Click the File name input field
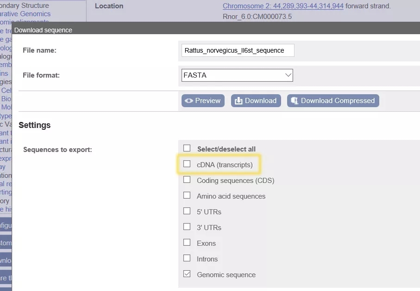Screen dimensions: 420x291 pos(238,50)
